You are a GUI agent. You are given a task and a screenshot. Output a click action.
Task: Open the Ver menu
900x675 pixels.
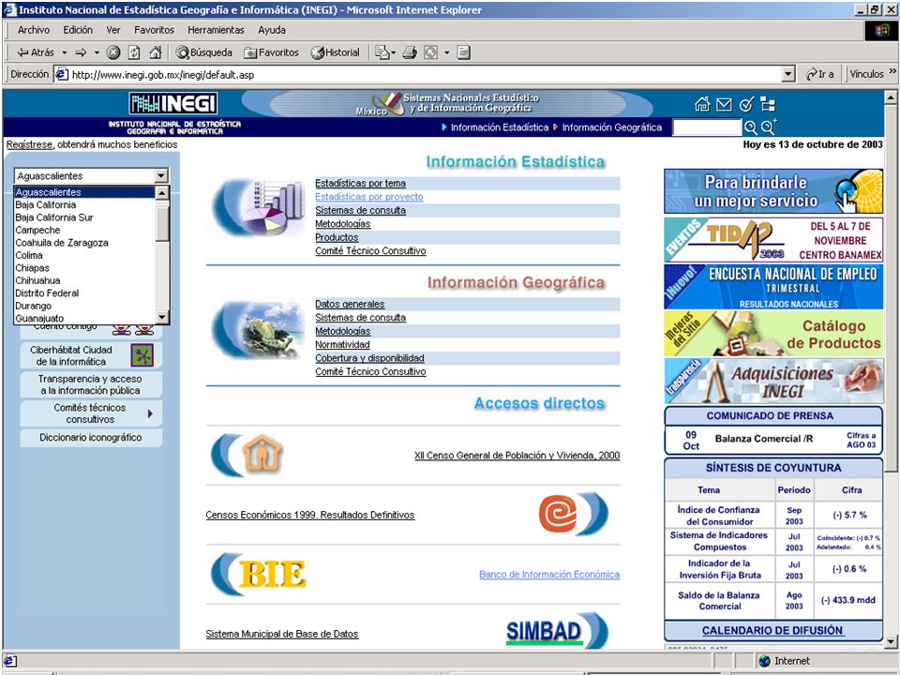(113, 30)
